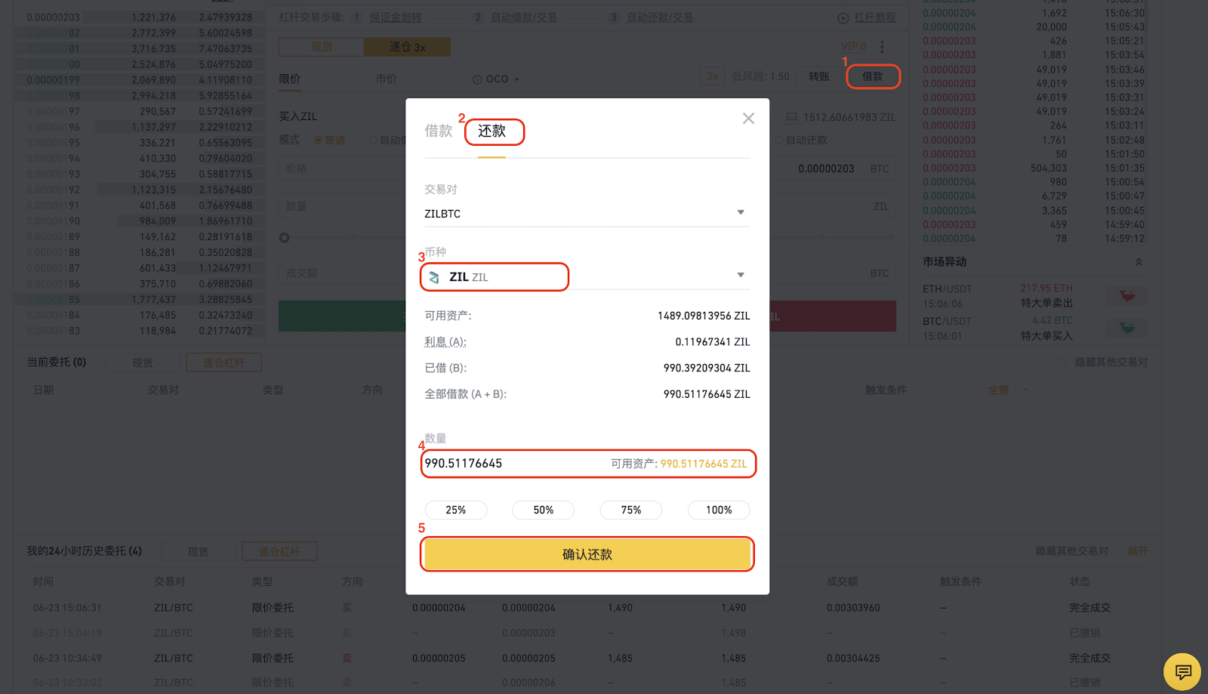The width and height of the screenshot is (1208, 694).
Task: Click the green buy arrow for BTC/USDT 特大单买入
Action: point(1126,328)
